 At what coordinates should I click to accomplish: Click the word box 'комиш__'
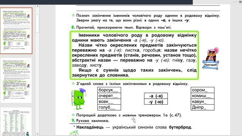click(x=203, y=96)
